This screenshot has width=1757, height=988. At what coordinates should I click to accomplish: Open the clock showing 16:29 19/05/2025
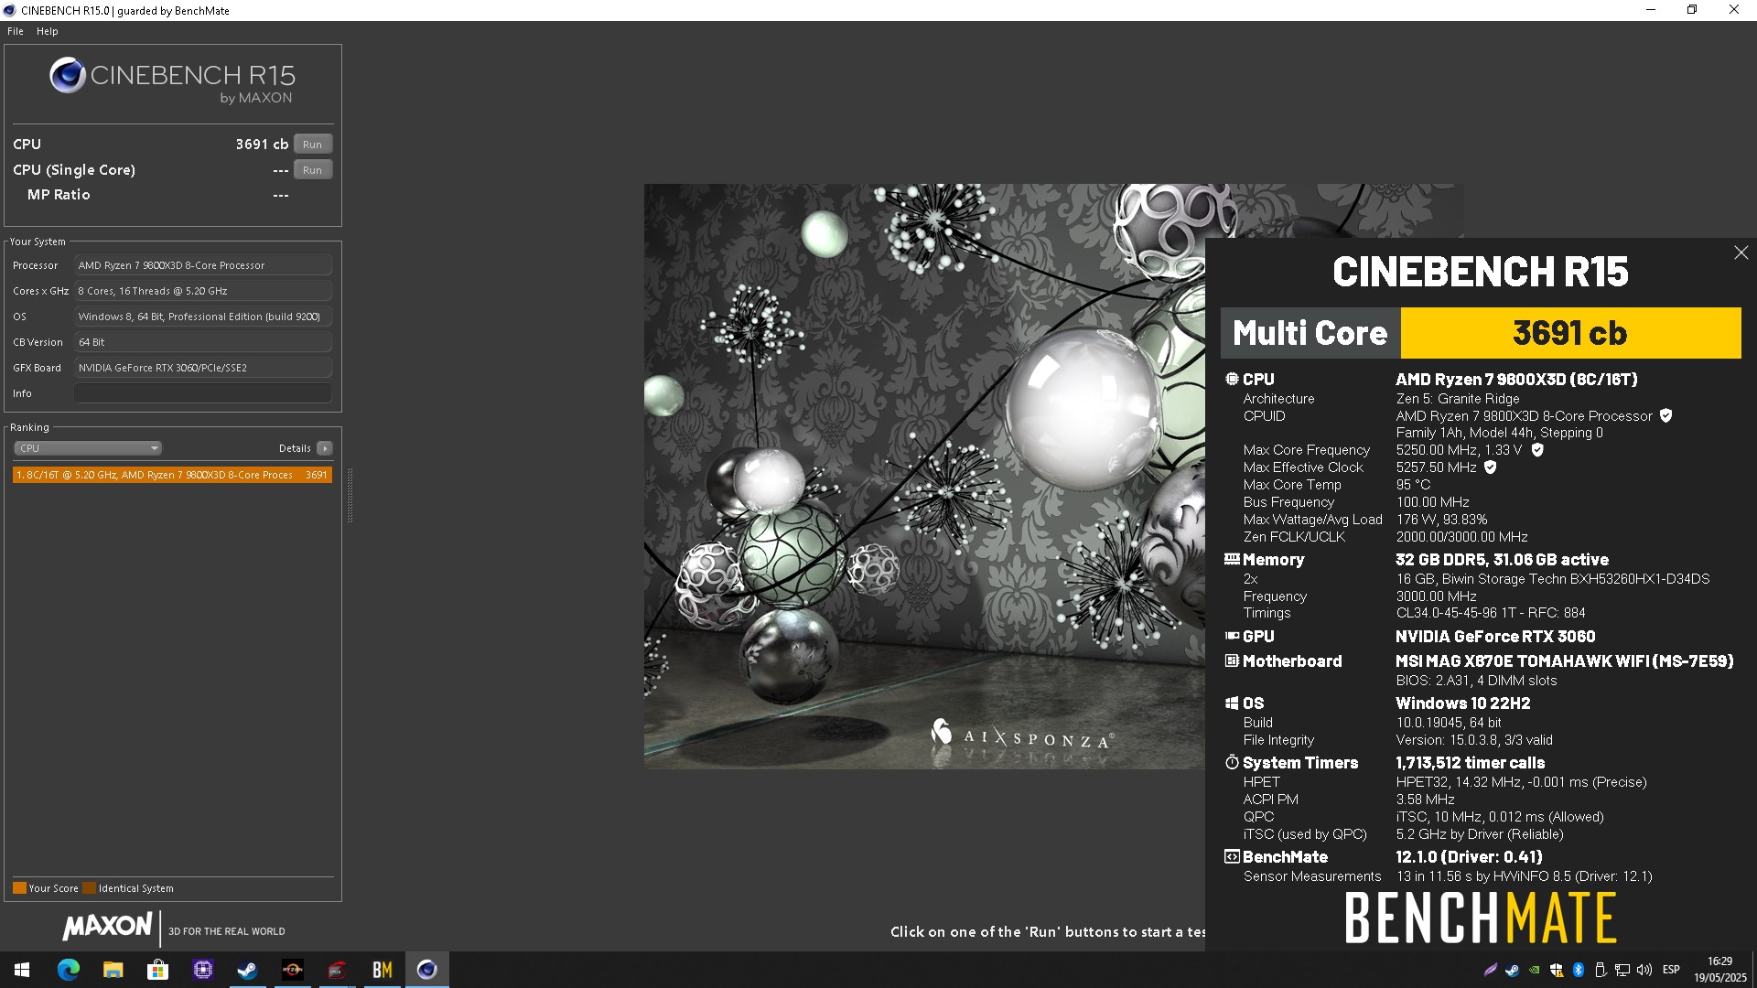tap(1719, 970)
